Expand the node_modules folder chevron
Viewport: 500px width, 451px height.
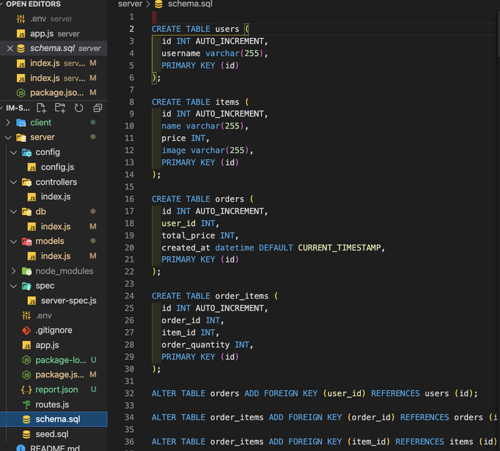(14, 271)
